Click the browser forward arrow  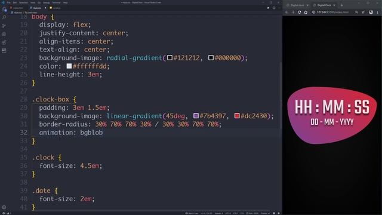coord(293,12)
